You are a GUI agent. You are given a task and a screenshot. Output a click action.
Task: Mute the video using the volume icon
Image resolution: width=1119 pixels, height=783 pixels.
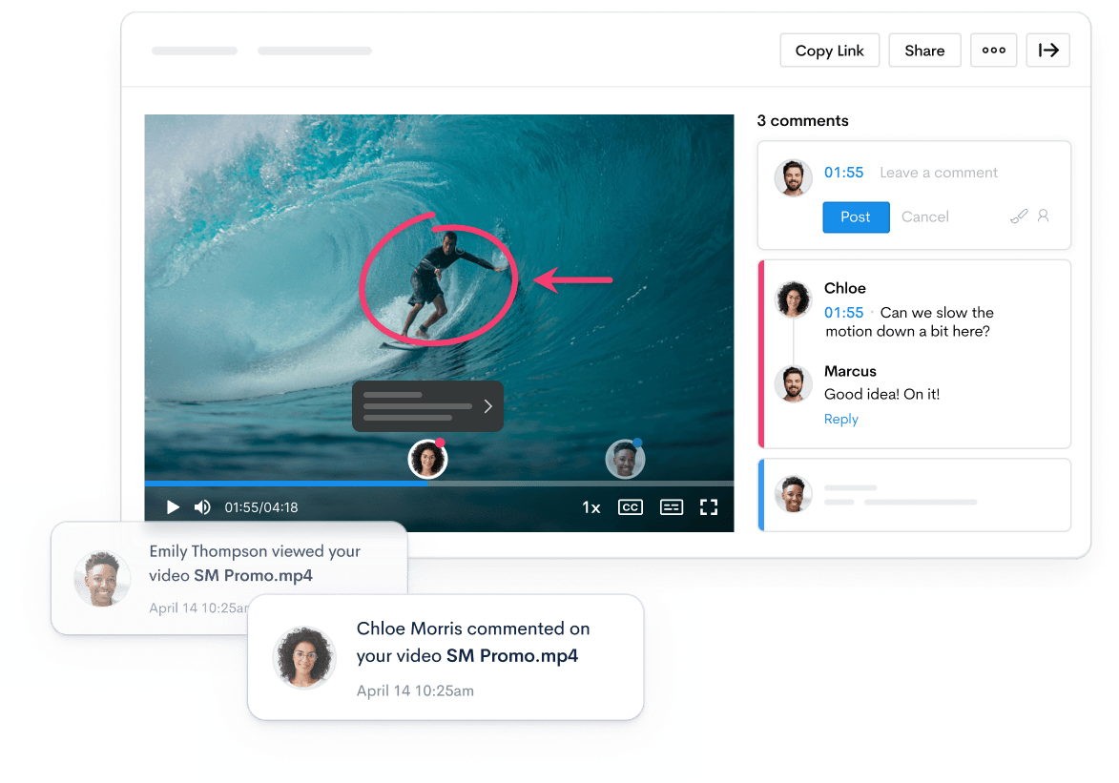coord(202,507)
